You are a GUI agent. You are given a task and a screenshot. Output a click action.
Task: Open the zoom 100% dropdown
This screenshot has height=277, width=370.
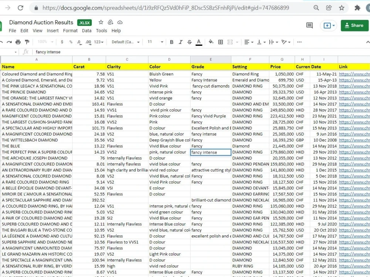coord(46,42)
